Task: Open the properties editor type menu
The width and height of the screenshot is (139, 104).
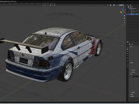Action: 128,42
